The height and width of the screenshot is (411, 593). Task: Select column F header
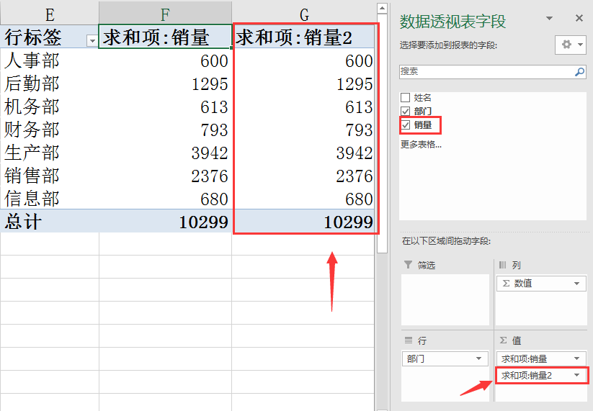tap(165, 14)
